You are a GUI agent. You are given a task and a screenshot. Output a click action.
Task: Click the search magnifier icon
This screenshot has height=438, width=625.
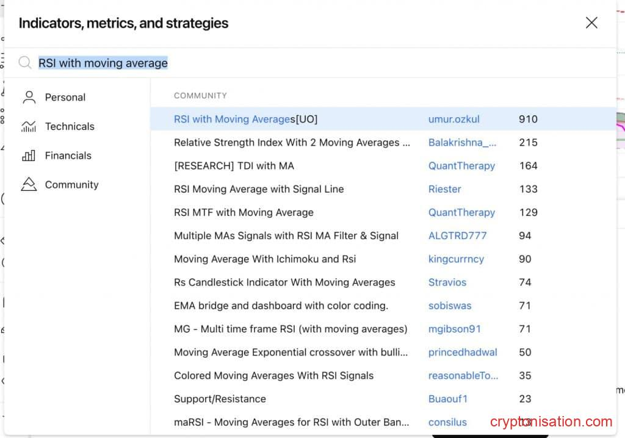25,63
